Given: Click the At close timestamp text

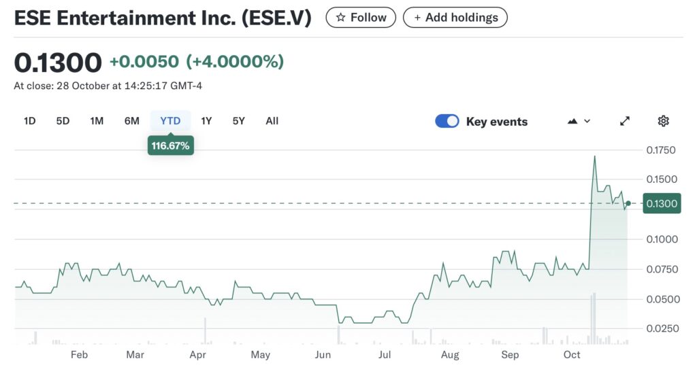Looking at the screenshot, I should [x=108, y=86].
